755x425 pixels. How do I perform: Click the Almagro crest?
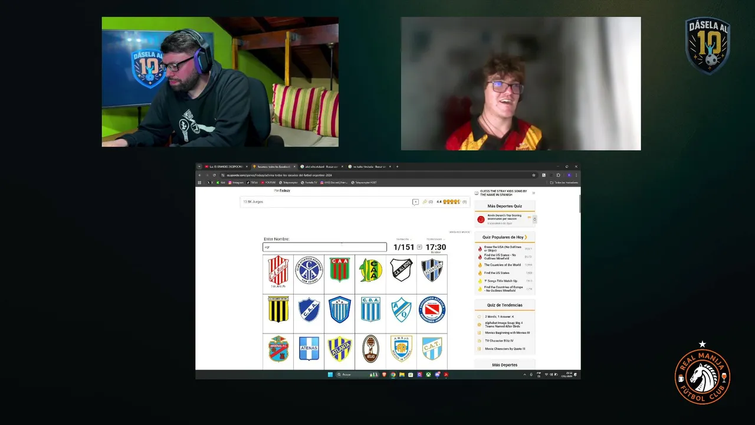432,270
